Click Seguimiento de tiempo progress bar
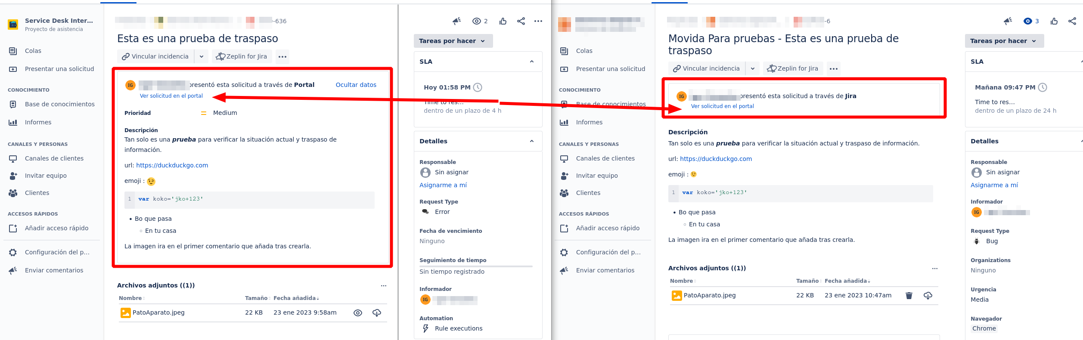The height and width of the screenshot is (340, 1083). click(x=476, y=266)
